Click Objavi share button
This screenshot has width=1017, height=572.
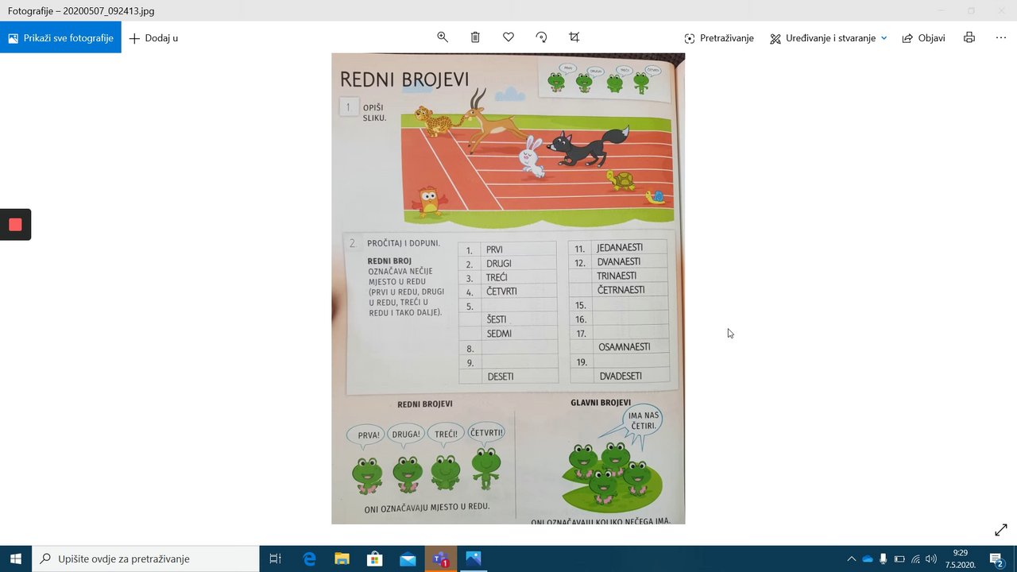[x=923, y=38]
